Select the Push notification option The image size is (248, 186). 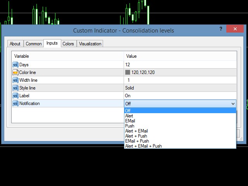(129, 126)
